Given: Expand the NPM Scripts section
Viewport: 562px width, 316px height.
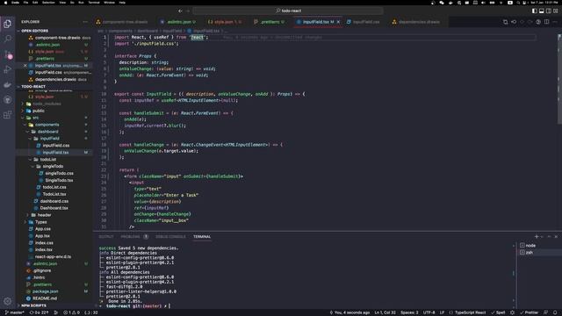Looking at the screenshot, I should (54, 305).
